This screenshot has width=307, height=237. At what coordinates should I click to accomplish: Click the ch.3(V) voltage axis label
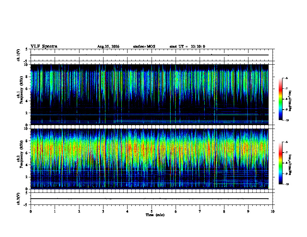(18, 199)
